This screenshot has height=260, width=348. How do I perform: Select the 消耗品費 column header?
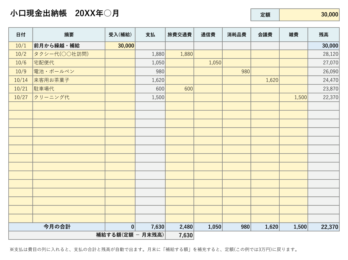click(x=237, y=35)
